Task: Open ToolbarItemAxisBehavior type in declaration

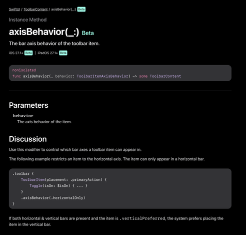Action: (x=102, y=76)
